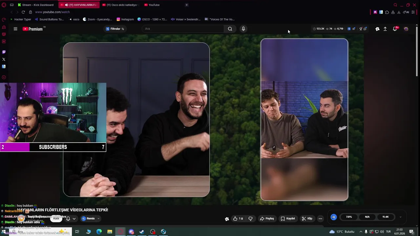Screen dimensions: 420x236
Task: Open notification bell dropdown beside Katıl
Action: tap(71, 219)
